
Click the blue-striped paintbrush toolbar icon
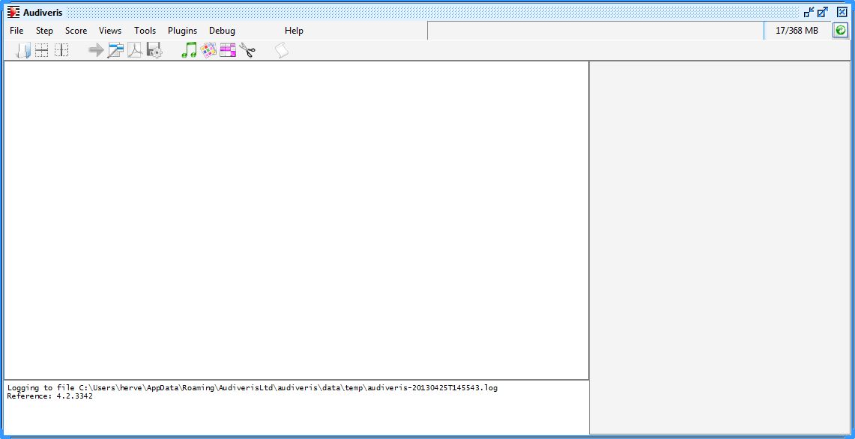click(x=115, y=50)
